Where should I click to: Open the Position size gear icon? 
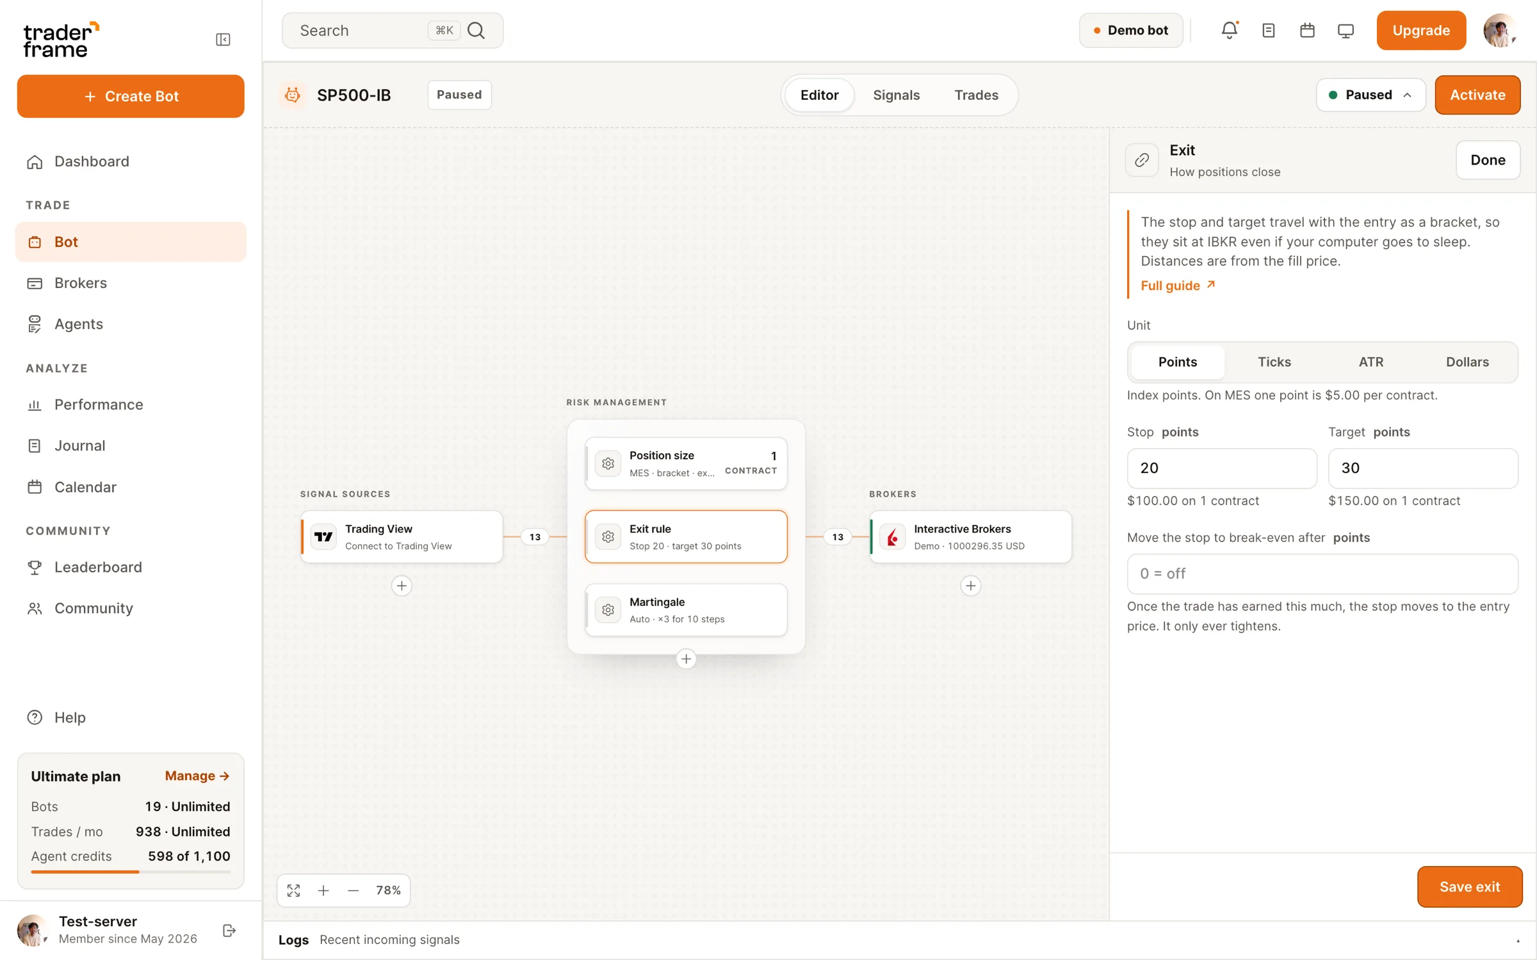[608, 463]
